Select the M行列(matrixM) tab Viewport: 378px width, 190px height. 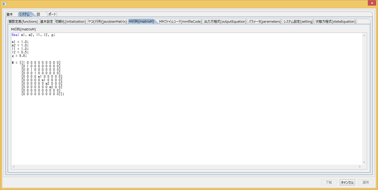coord(141,22)
